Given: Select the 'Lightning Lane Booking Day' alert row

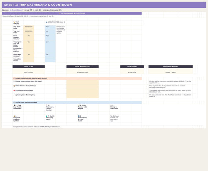Looking at the screenshot, I should [x=40, y=96].
